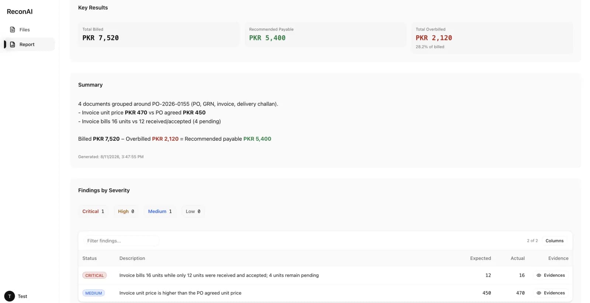Click the ReconAI logo
Screen dimensions: 590x303
[20, 11]
